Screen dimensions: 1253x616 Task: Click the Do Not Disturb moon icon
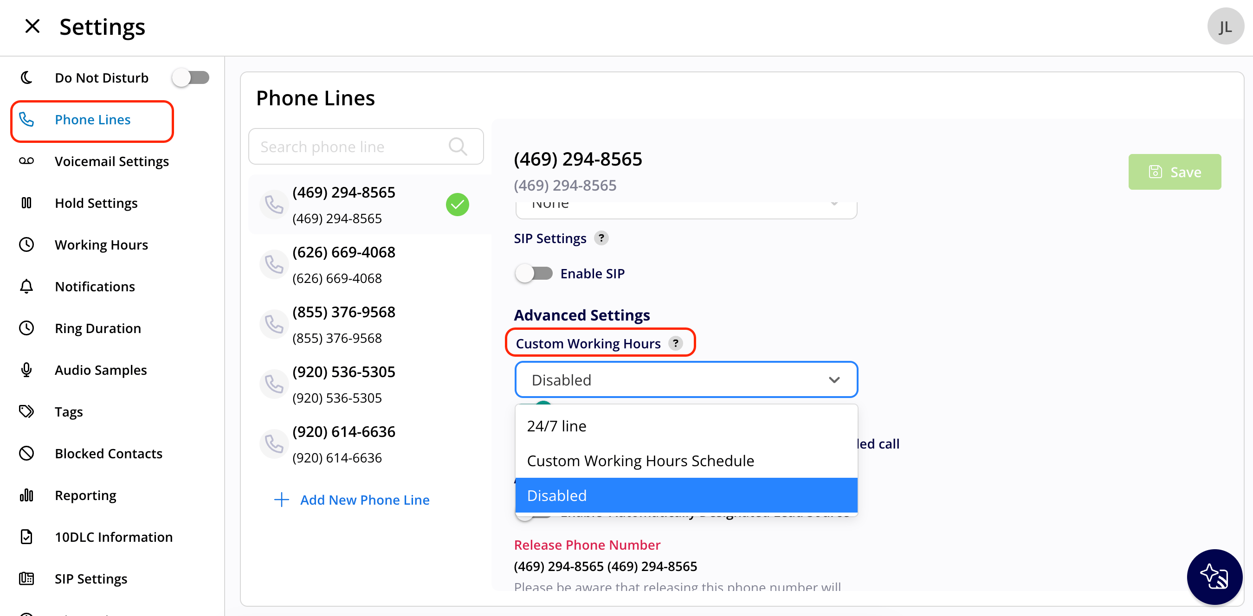(26, 78)
